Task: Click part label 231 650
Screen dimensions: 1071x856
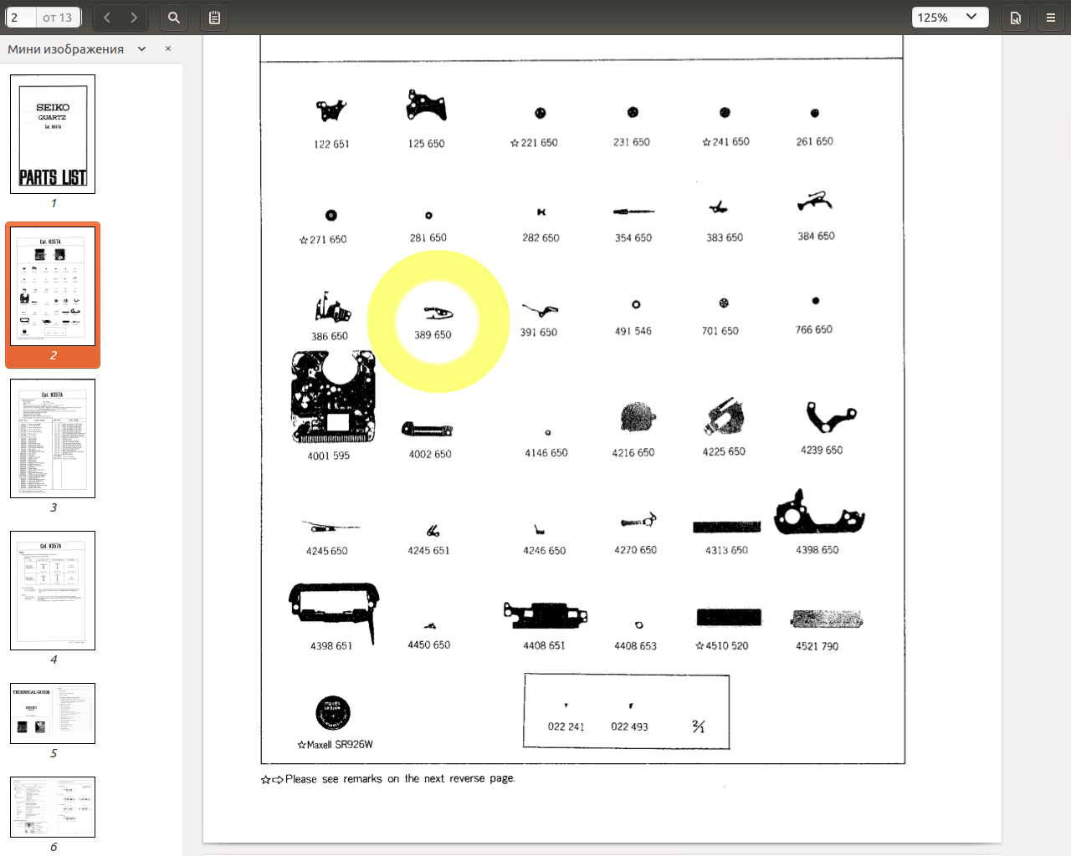Action: click(x=631, y=142)
